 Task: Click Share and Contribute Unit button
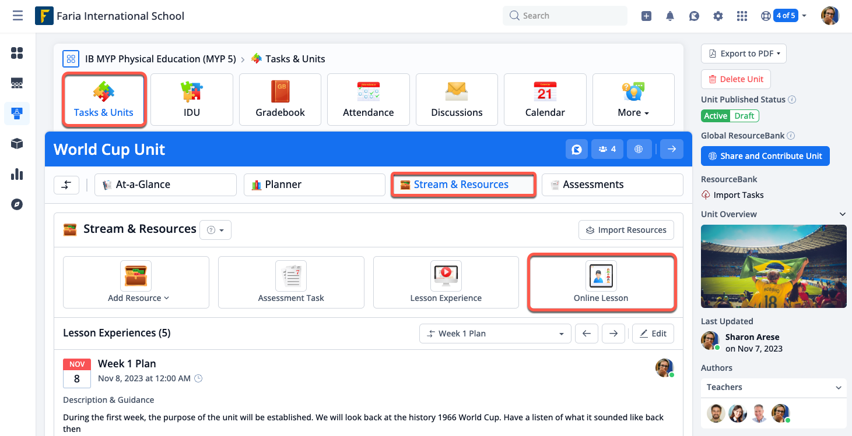tap(765, 156)
